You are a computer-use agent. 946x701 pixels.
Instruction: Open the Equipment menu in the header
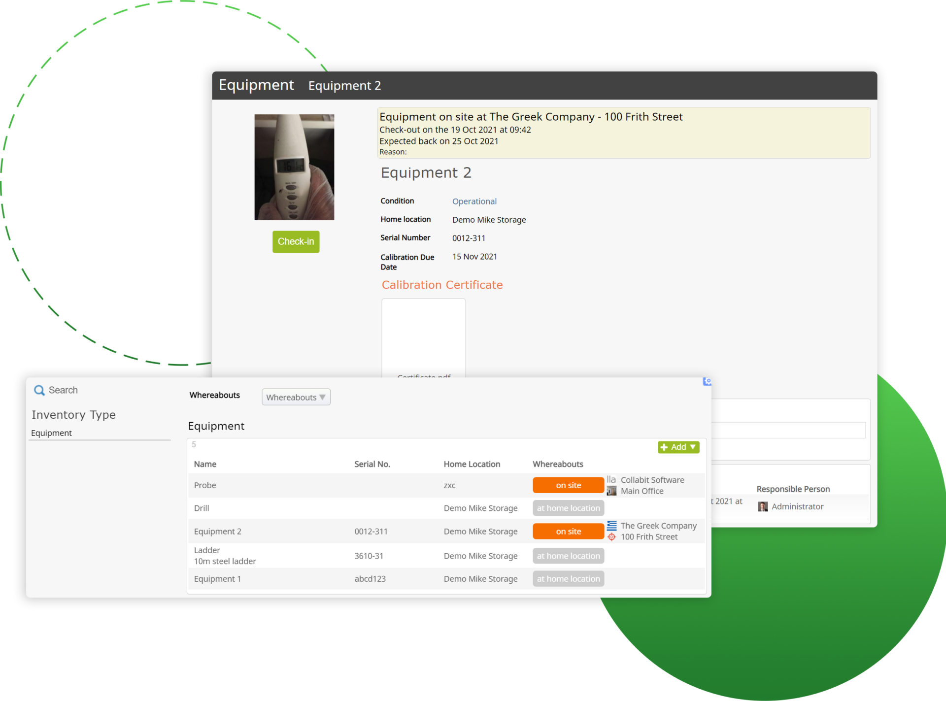256,85
